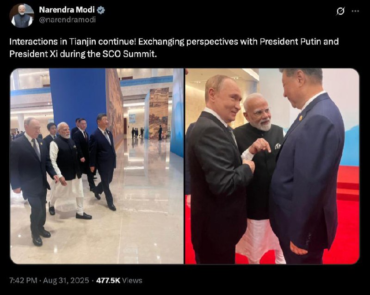
Task: Click the @narendramodi handle
Action: [63, 20]
